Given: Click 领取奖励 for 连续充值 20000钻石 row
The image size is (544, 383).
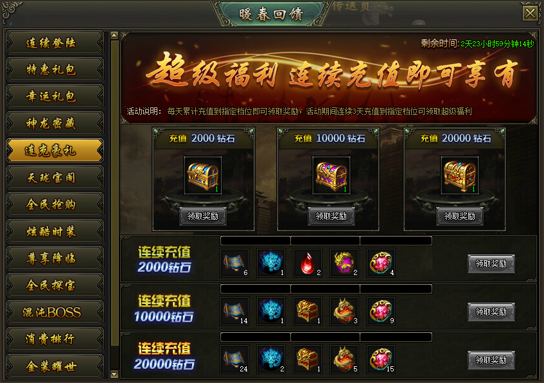Looking at the screenshot, I should point(491,360).
